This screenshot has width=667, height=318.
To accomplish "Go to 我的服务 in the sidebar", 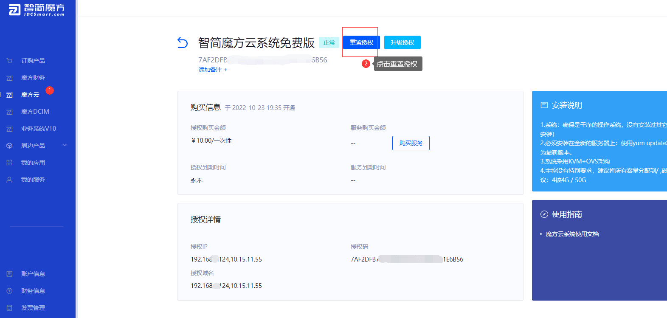I will (33, 180).
